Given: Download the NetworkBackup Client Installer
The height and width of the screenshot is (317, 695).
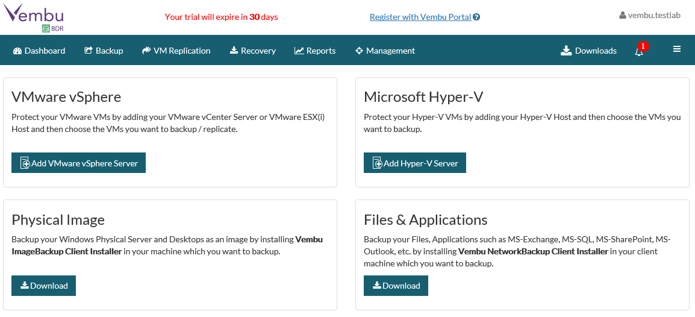Looking at the screenshot, I should click(396, 286).
